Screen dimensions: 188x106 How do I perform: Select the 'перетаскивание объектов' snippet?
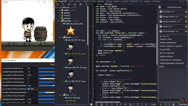(172, 63)
